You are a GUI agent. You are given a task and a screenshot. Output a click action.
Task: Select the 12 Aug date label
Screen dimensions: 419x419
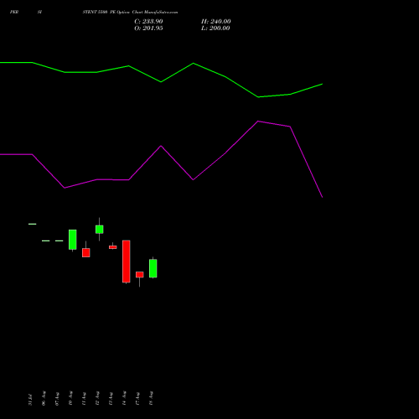point(97,398)
